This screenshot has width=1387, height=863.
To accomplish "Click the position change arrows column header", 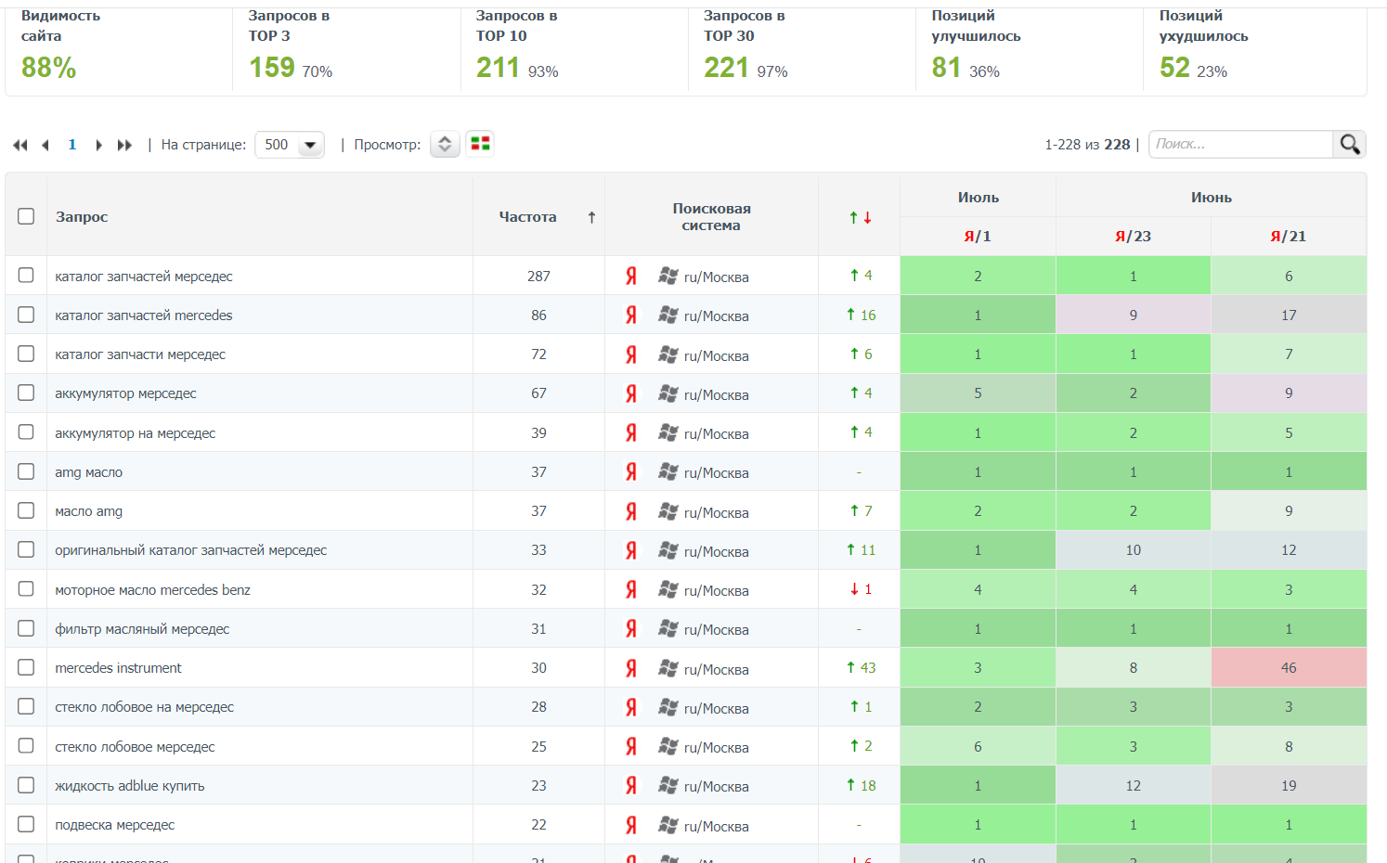I will tap(860, 217).
